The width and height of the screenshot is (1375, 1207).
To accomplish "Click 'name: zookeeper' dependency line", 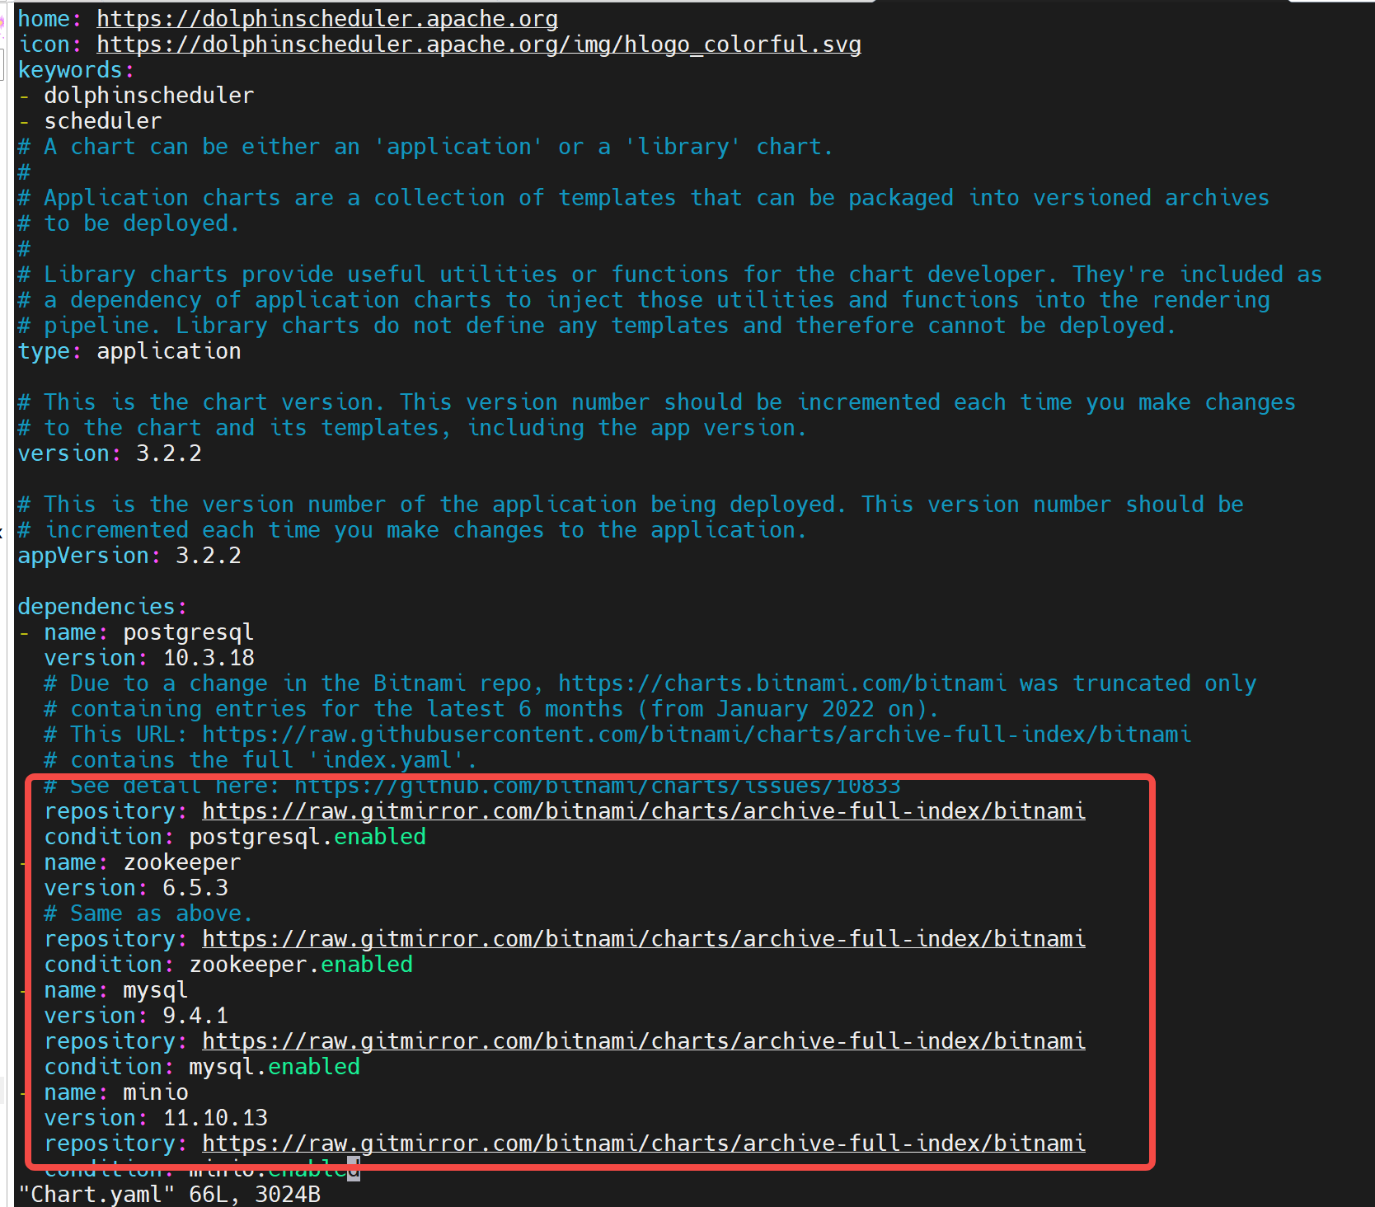I will click(x=143, y=862).
